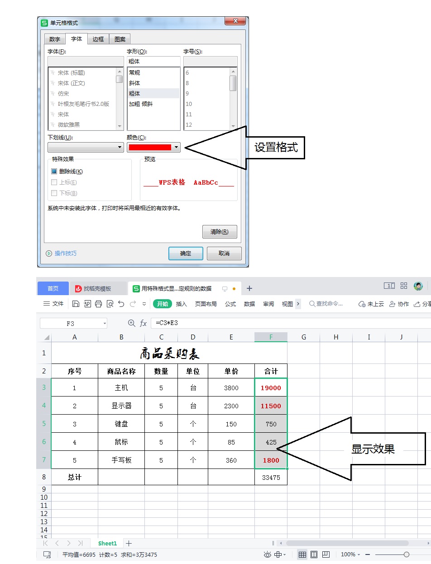Switch to the 边框 tab in format dialog
Image resolution: width=431 pixels, height=564 pixels.
tap(98, 39)
